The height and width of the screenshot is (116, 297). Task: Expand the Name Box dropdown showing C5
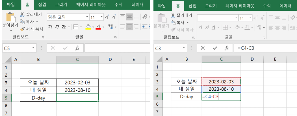tap(34, 48)
